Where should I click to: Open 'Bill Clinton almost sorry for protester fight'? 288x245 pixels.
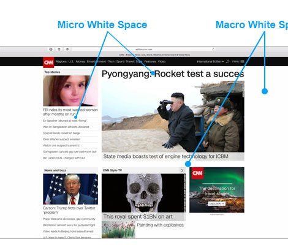tap(69, 225)
